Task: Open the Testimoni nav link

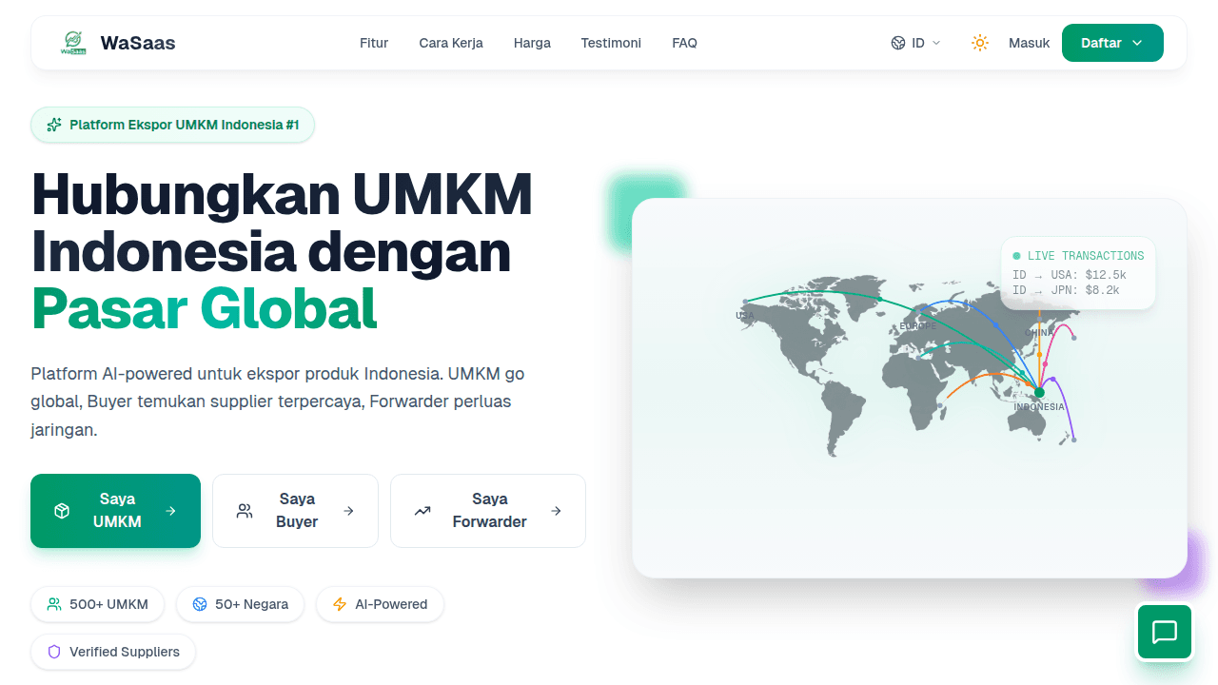Action: [x=611, y=43]
